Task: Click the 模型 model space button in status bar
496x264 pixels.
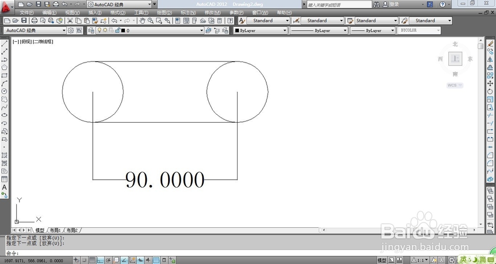Action: [382, 260]
